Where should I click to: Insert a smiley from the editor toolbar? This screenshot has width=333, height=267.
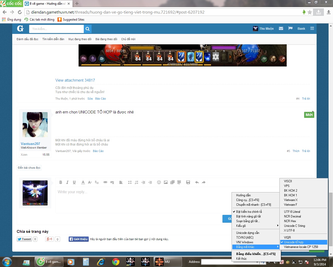pyautogui.click(x=159, y=182)
